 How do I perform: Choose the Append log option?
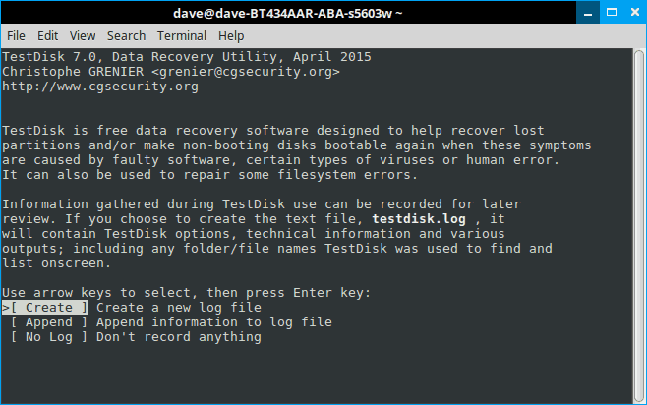(49, 322)
